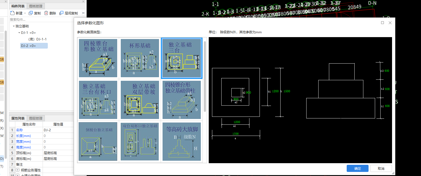Viewport: 421px width, 176px height.
Task: Edit the parameter h3 value 600
Action: point(387,71)
